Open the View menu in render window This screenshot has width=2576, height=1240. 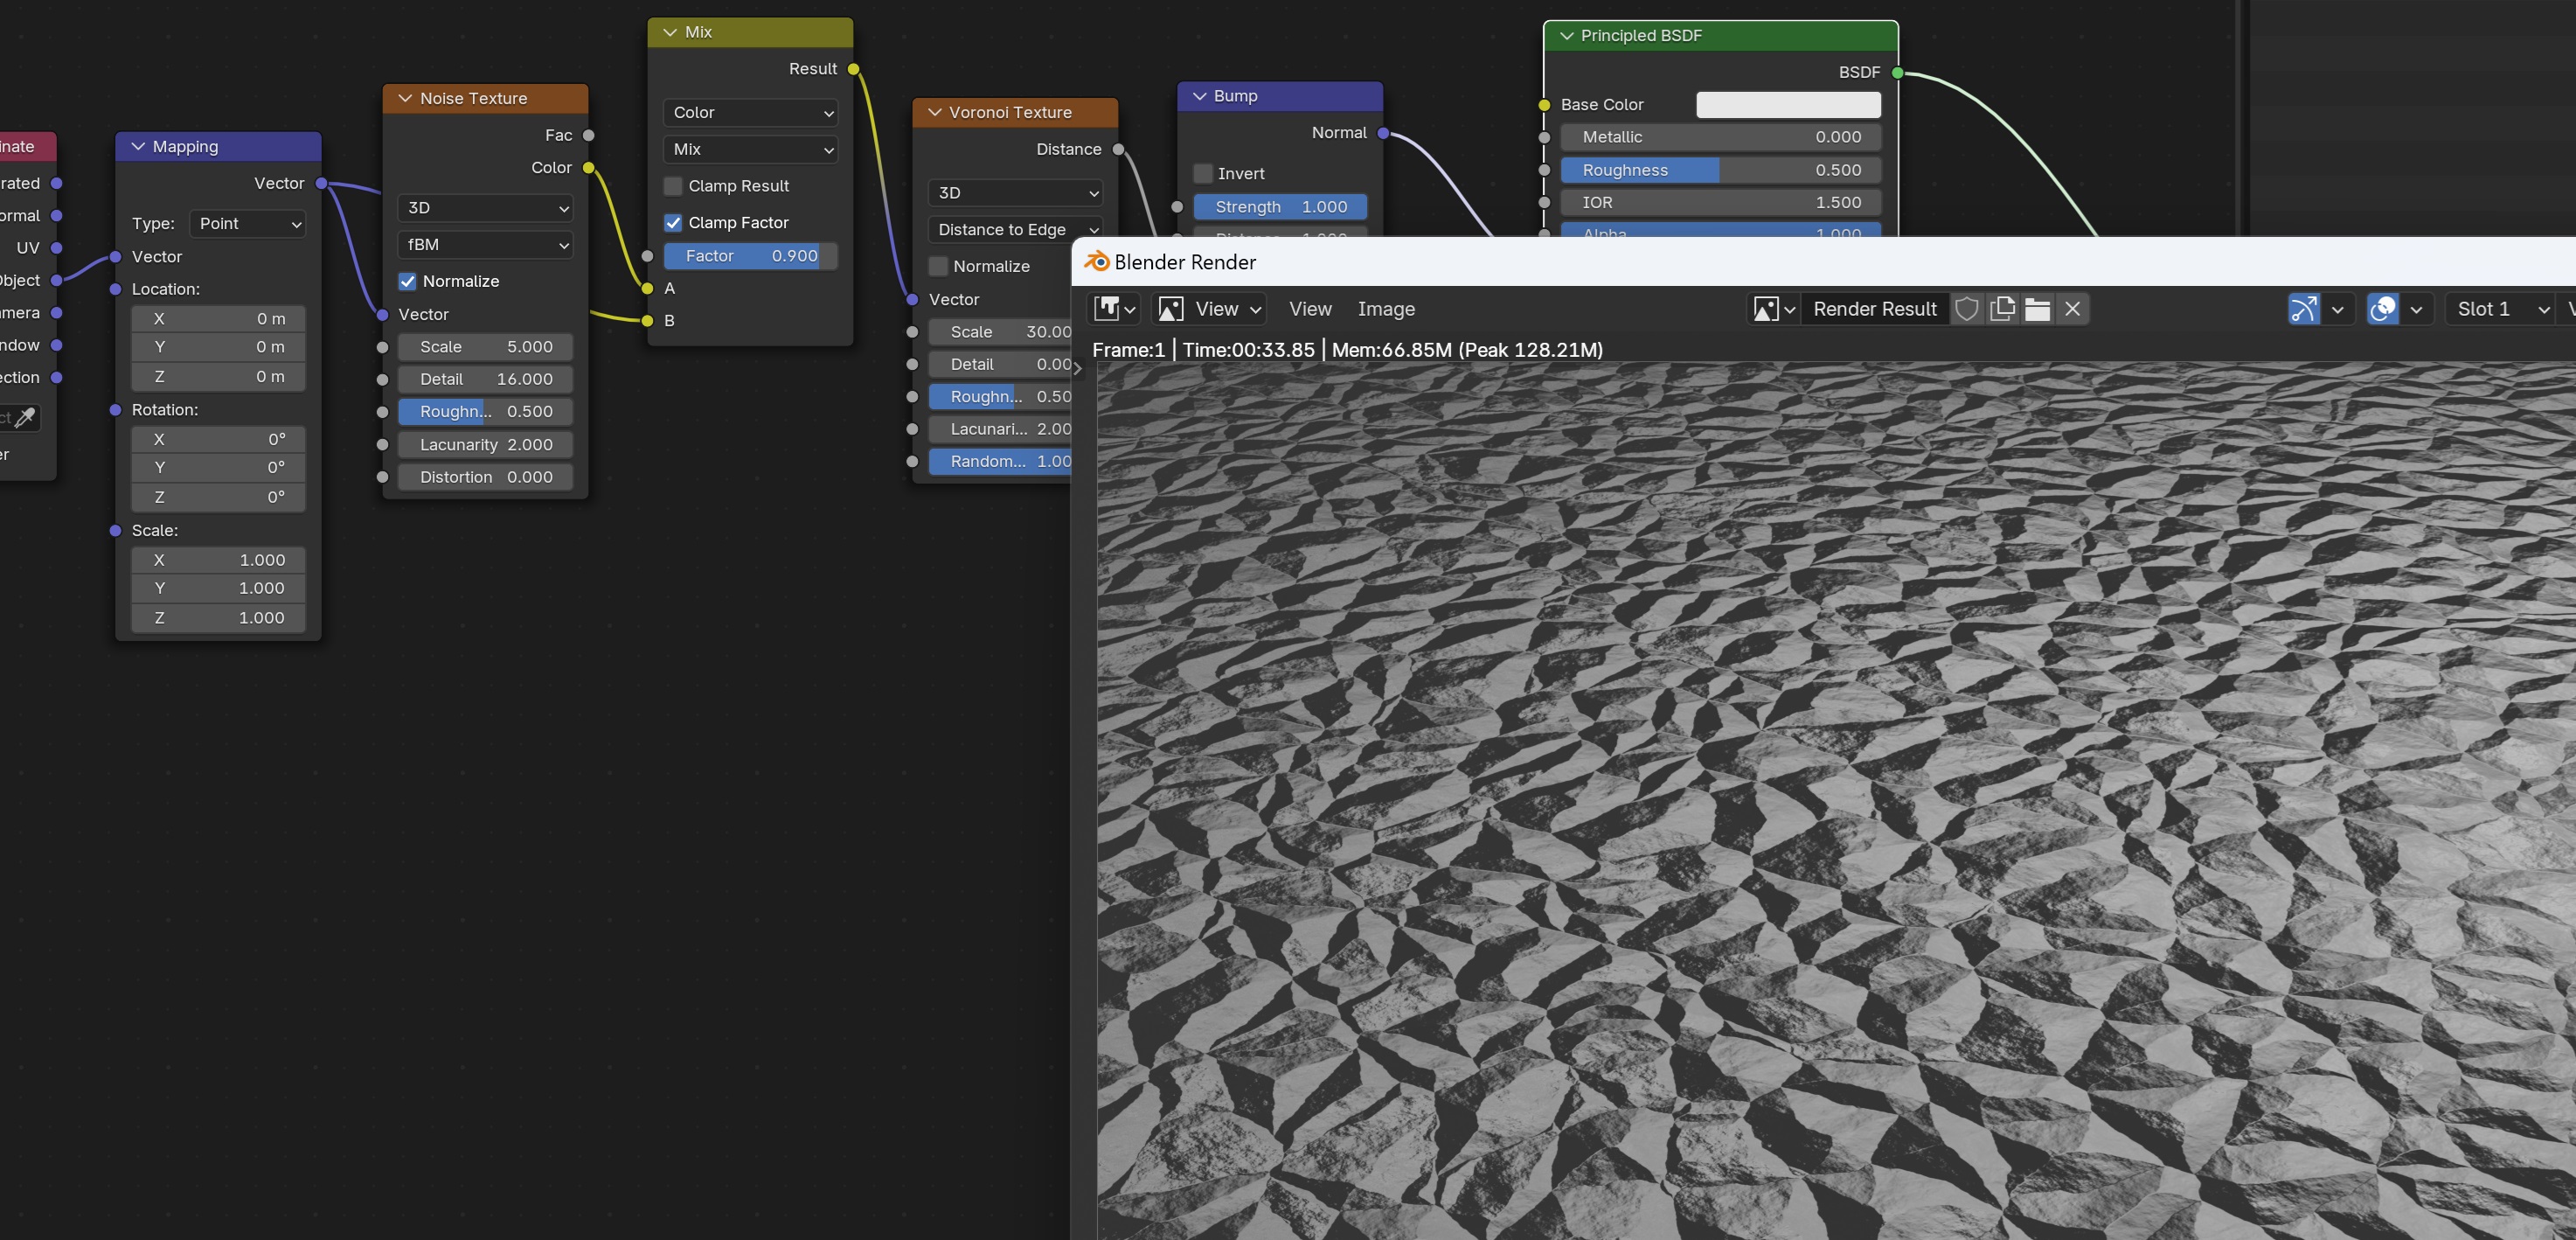click(1309, 310)
